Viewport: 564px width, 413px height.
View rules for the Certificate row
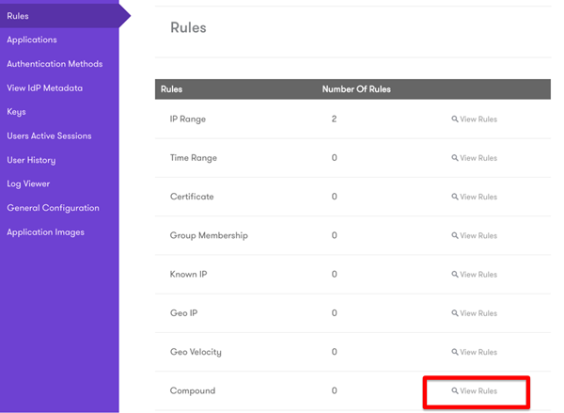coord(475,198)
